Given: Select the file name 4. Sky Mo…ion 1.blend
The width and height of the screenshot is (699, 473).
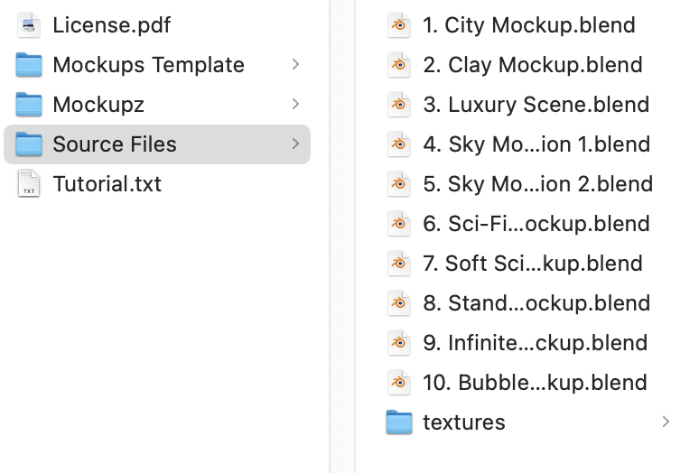Looking at the screenshot, I should coord(536,144).
